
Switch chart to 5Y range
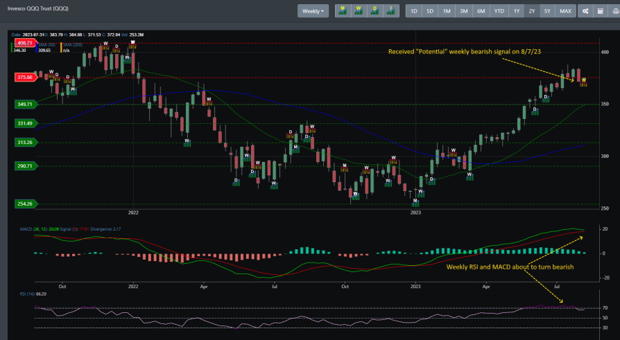[547, 11]
